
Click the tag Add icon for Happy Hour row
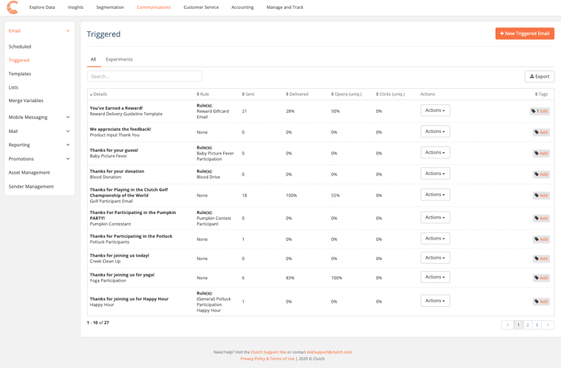coord(538,302)
